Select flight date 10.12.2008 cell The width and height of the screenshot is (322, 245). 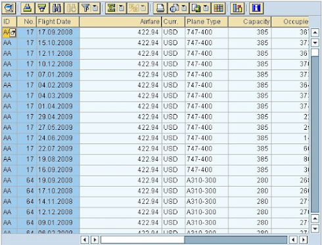click(x=58, y=64)
